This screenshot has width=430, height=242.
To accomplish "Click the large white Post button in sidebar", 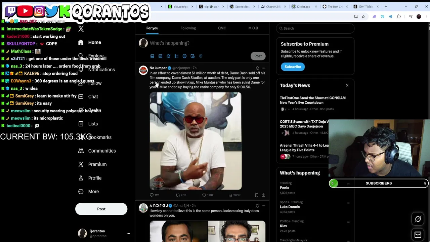I will pos(101,209).
